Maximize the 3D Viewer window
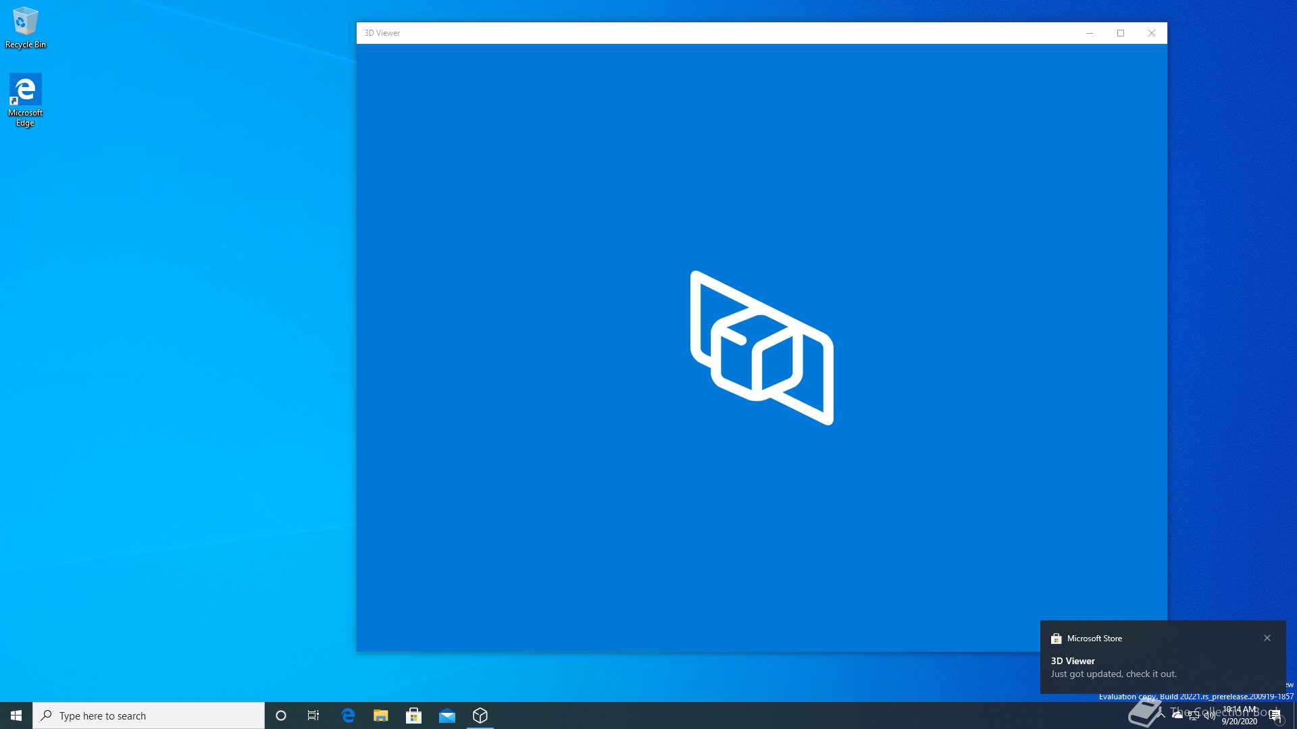This screenshot has width=1297, height=729. (1121, 33)
